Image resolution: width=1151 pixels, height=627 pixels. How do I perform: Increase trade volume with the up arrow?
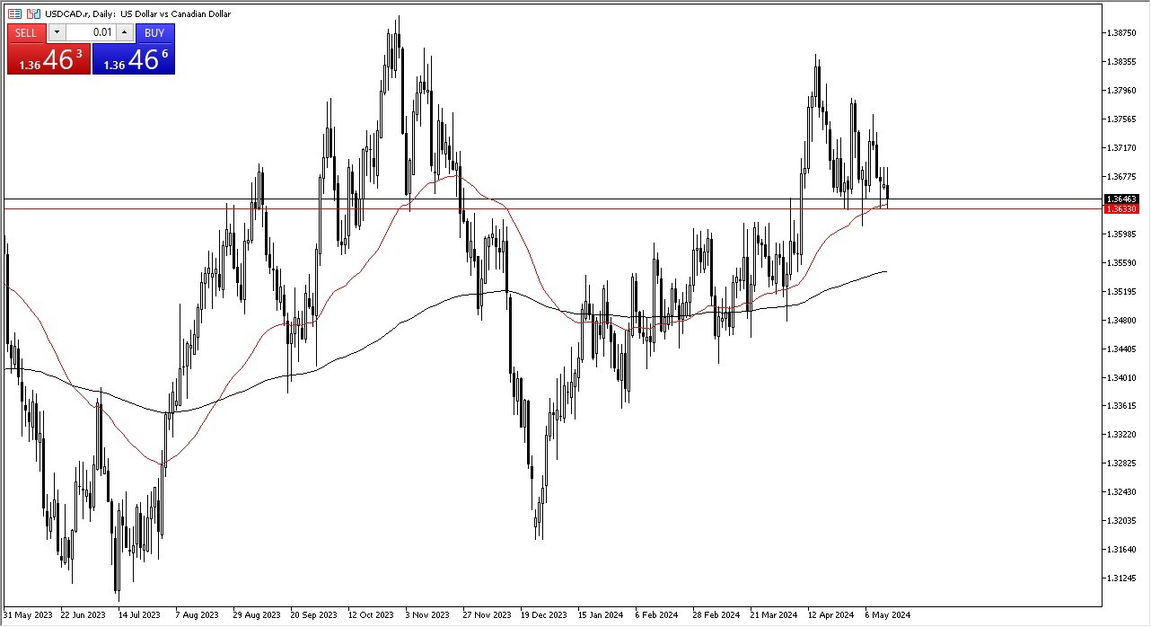pos(125,32)
